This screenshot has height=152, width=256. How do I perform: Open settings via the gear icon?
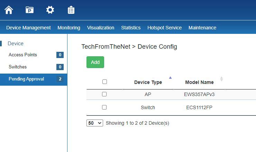pyautogui.click(x=50, y=10)
